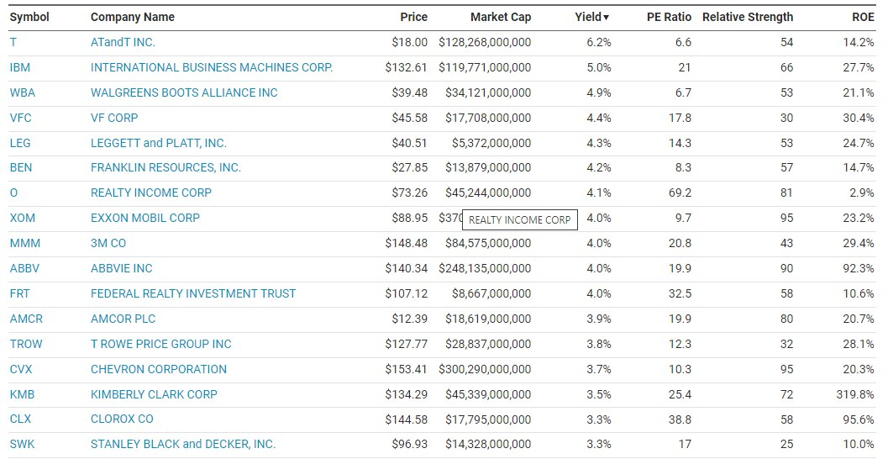Select the $5,372,000,000 market cap cell
Screen dimensions: 888x459
click(x=491, y=143)
